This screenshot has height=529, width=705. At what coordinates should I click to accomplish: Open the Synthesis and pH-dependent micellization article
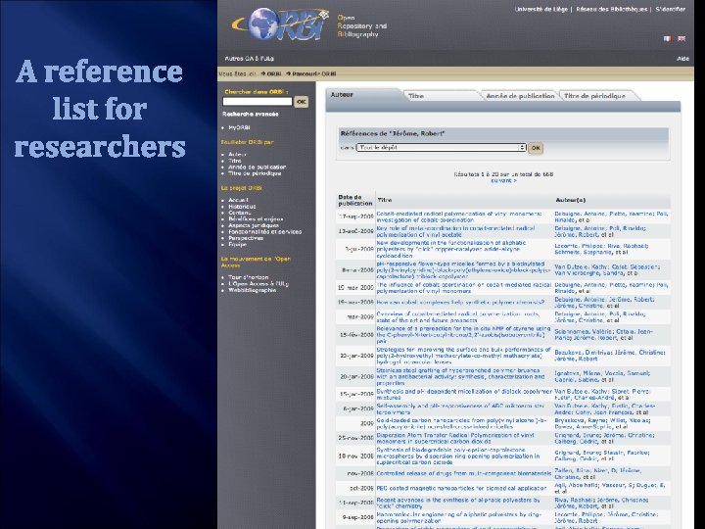pyautogui.click(x=464, y=395)
